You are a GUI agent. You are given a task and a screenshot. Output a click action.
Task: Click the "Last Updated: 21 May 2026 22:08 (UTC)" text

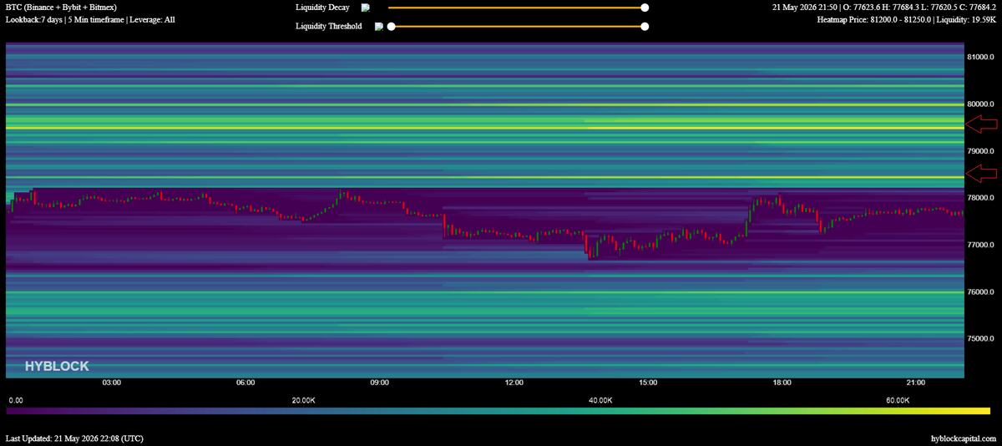point(73,438)
